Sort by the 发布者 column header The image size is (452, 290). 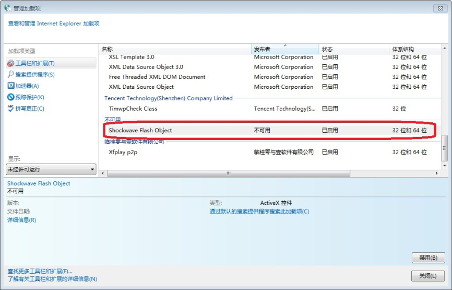(x=285, y=49)
